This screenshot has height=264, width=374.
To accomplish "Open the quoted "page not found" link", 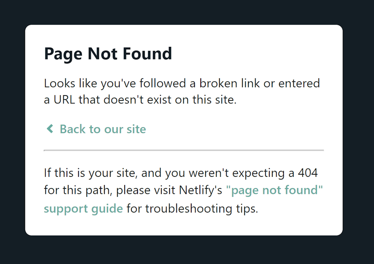I will [274, 190].
